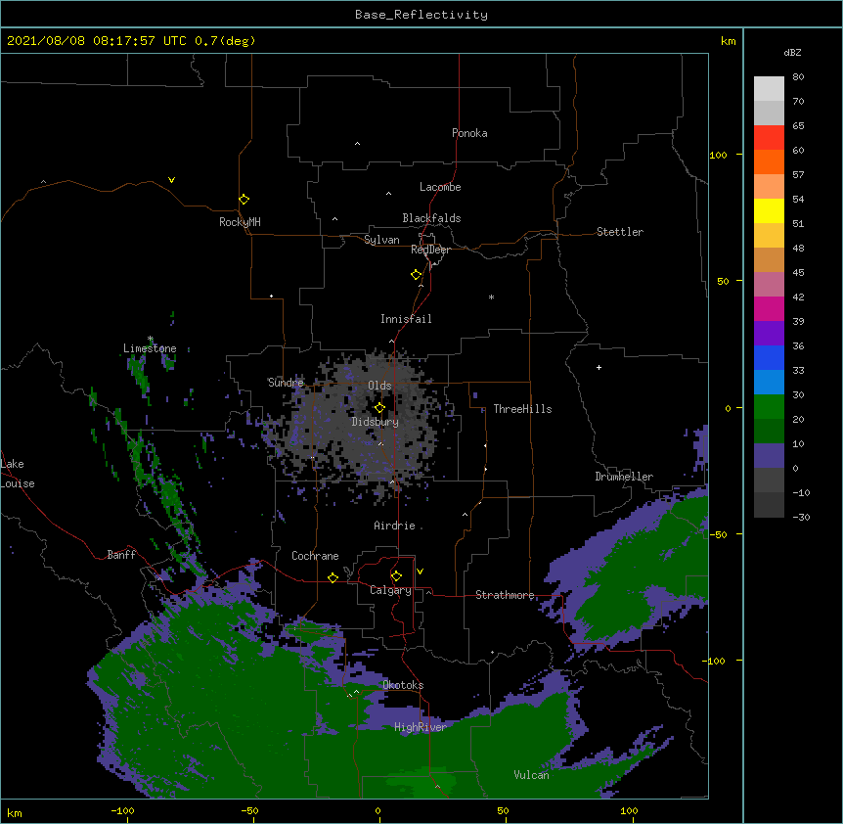Click the white plus marker north of Drumheller
Image resolution: width=843 pixels, height=824 pixels.
coord(599,367)
